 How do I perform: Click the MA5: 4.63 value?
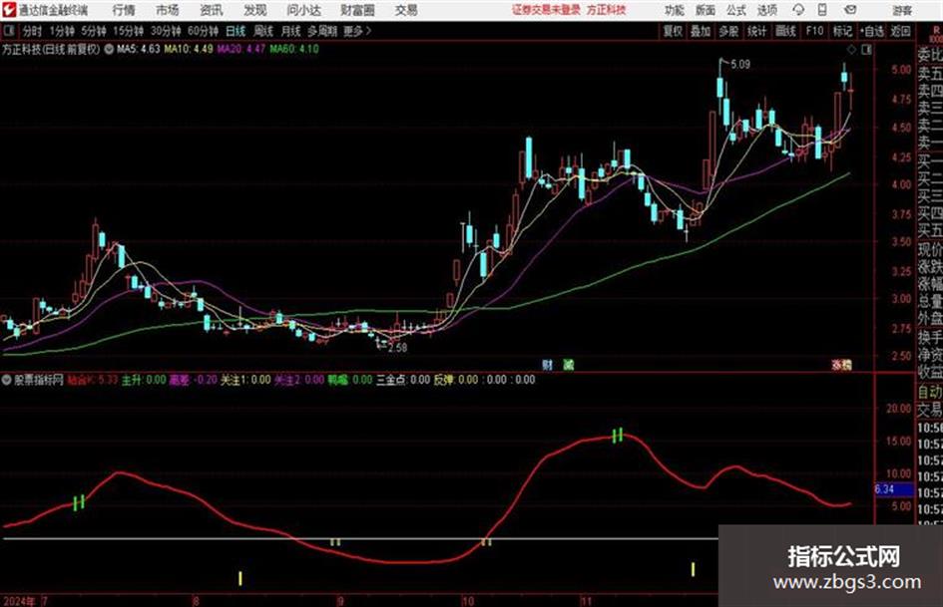click(x=139, y=49)
